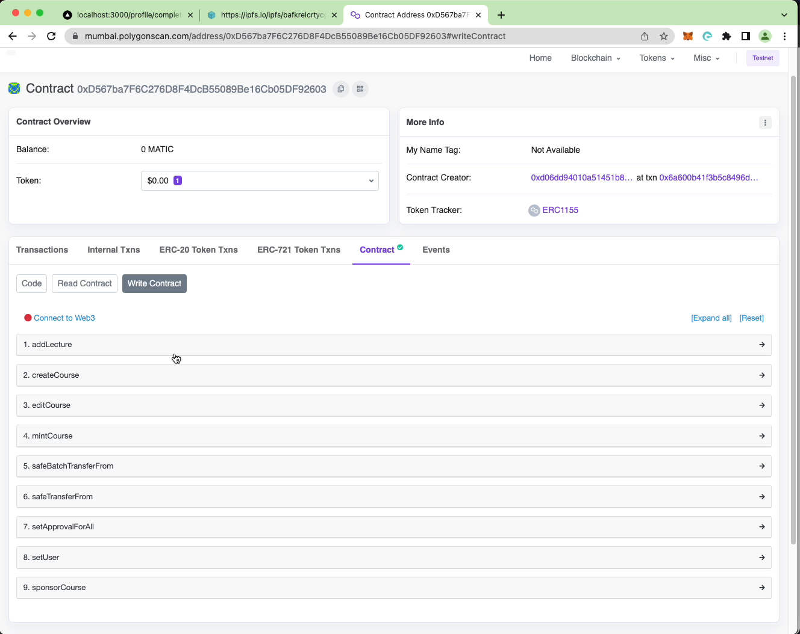The height and width of the screenshot is (634, 800).
Task: Open contract creator address link
Action: click(582, 177)
